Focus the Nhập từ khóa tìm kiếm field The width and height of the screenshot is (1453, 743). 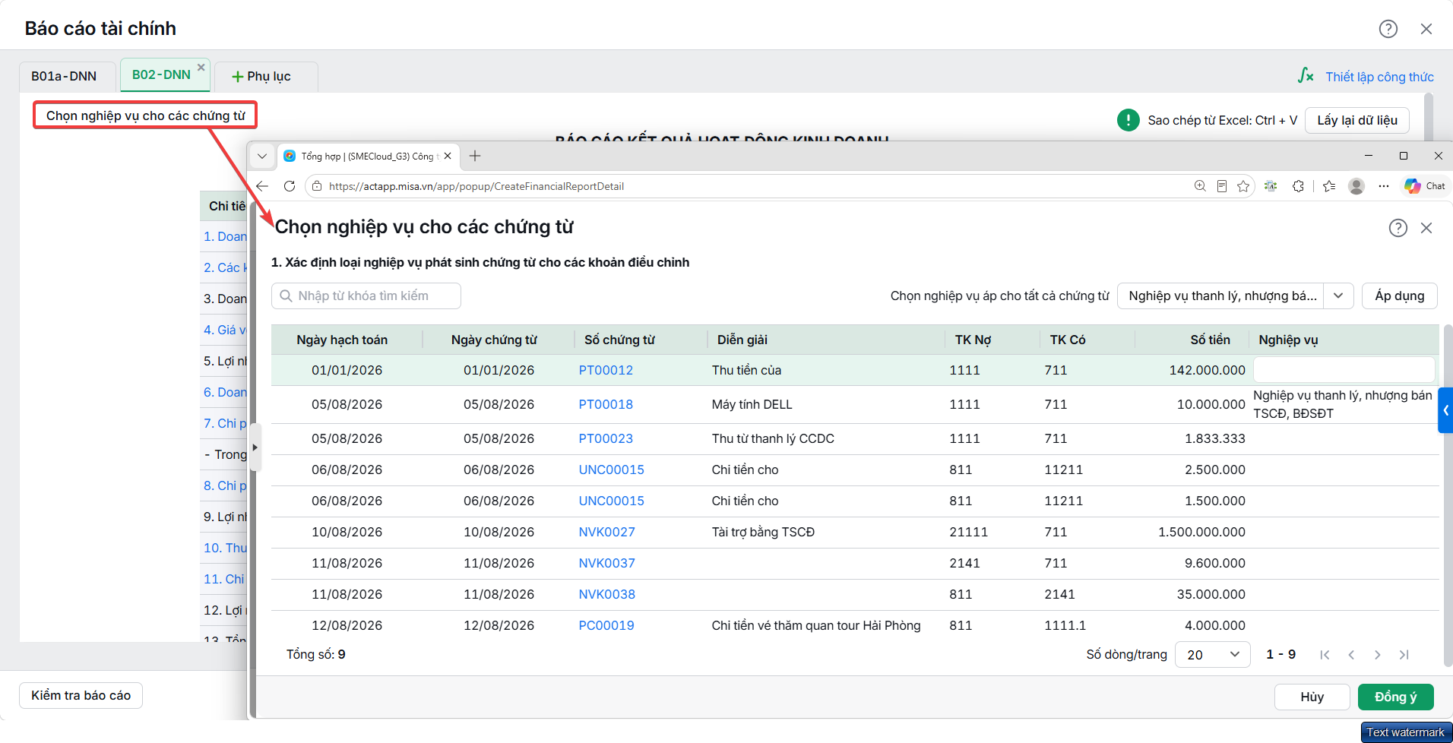(366, 296)
